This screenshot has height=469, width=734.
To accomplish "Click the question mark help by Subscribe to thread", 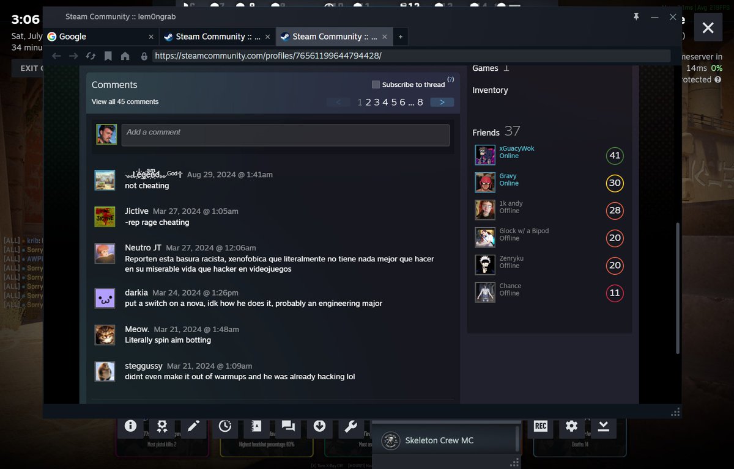I will click(x=451, y=79).
